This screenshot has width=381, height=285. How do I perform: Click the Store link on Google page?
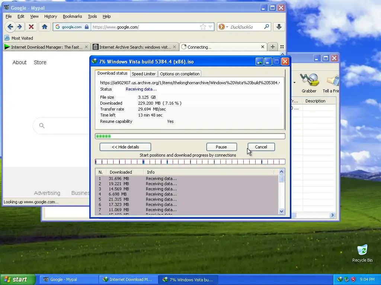40,62
